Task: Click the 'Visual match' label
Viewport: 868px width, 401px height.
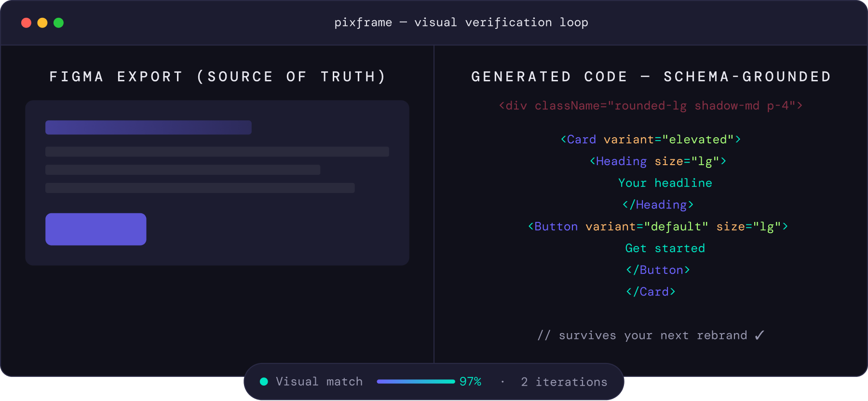Action: [x=319, y=382]
